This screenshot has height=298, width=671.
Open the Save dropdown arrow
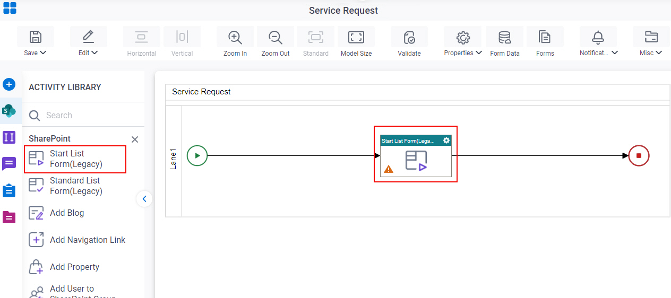(x=44, y=52)
